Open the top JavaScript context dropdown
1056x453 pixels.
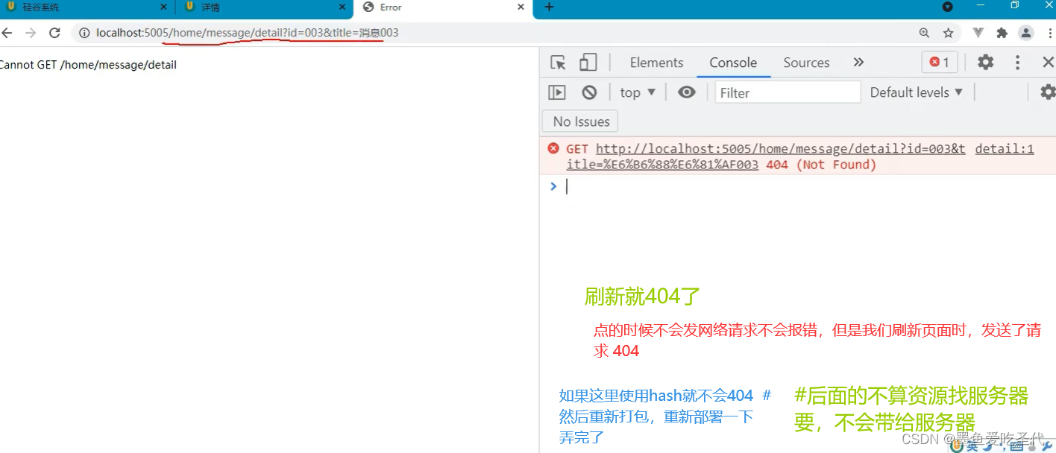coord(638,92)
